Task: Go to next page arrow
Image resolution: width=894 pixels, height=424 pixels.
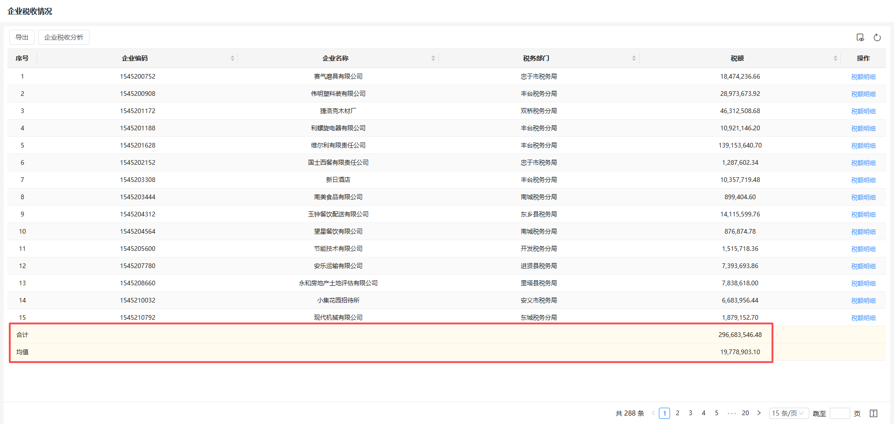Action: coord(759,413)
